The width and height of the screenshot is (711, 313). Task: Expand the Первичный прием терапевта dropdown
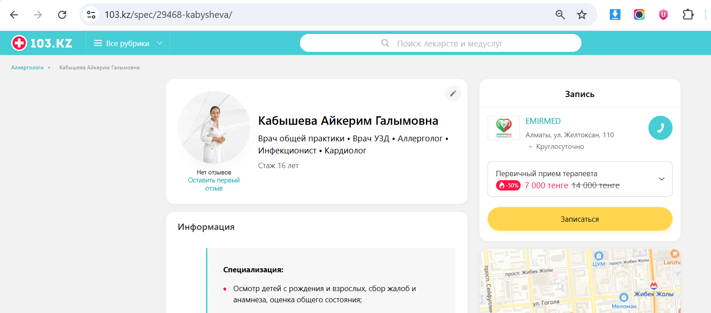(580, 179)
